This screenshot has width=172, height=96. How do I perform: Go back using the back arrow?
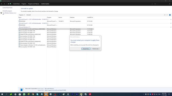tap(2, 4)
